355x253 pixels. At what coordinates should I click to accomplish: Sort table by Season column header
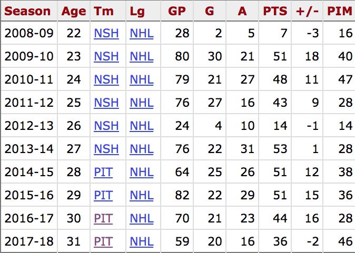coord(28,11)
